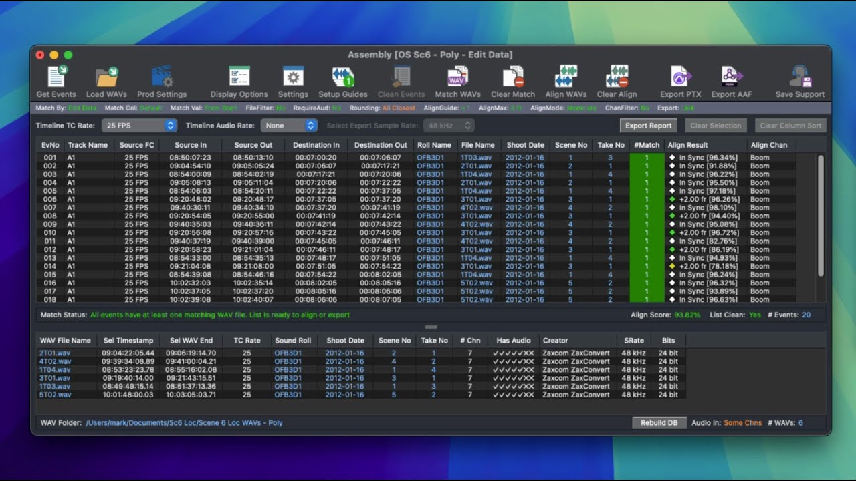Select event 006 source in 09:20:48:02
The width and height of the screenshot is (856, 481).
191,199
